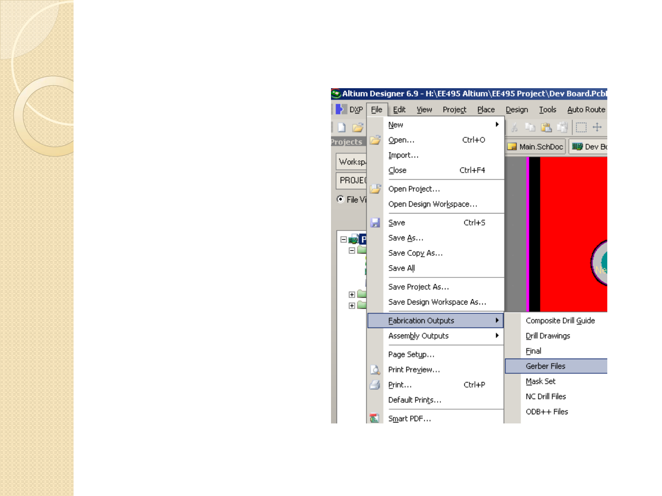Click the folder icon beside Open Project...

[x=375, y=188]
